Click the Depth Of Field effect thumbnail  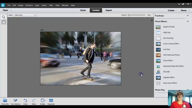[x=158, y=27]
